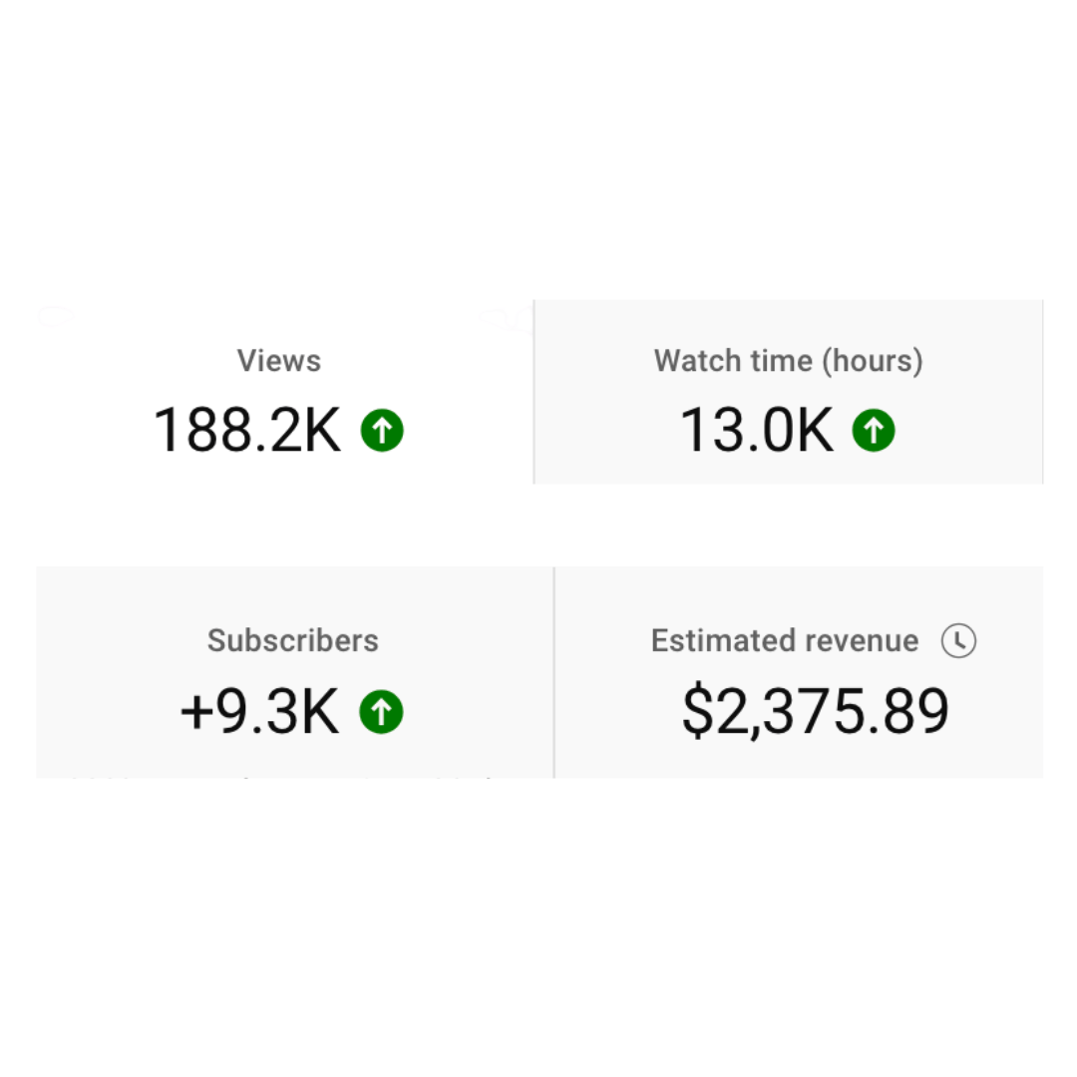The image size is (1077, 1077).
Task: Click the green up arrow beside 188.2K views
Action: click(x=382, y=431)
